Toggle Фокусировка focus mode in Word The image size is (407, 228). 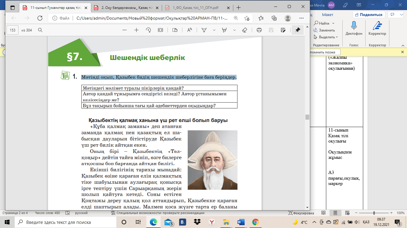click(302, 213)
